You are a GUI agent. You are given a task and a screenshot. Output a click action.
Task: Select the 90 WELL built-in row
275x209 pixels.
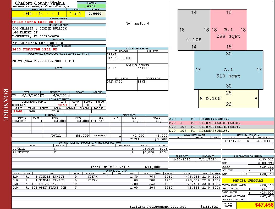(x=90, y=149)
